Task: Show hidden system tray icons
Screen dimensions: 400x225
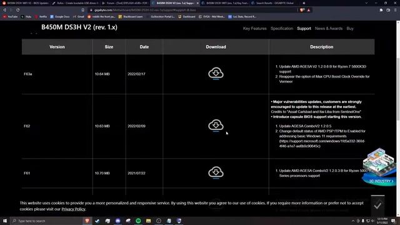Action: point(353,221)
